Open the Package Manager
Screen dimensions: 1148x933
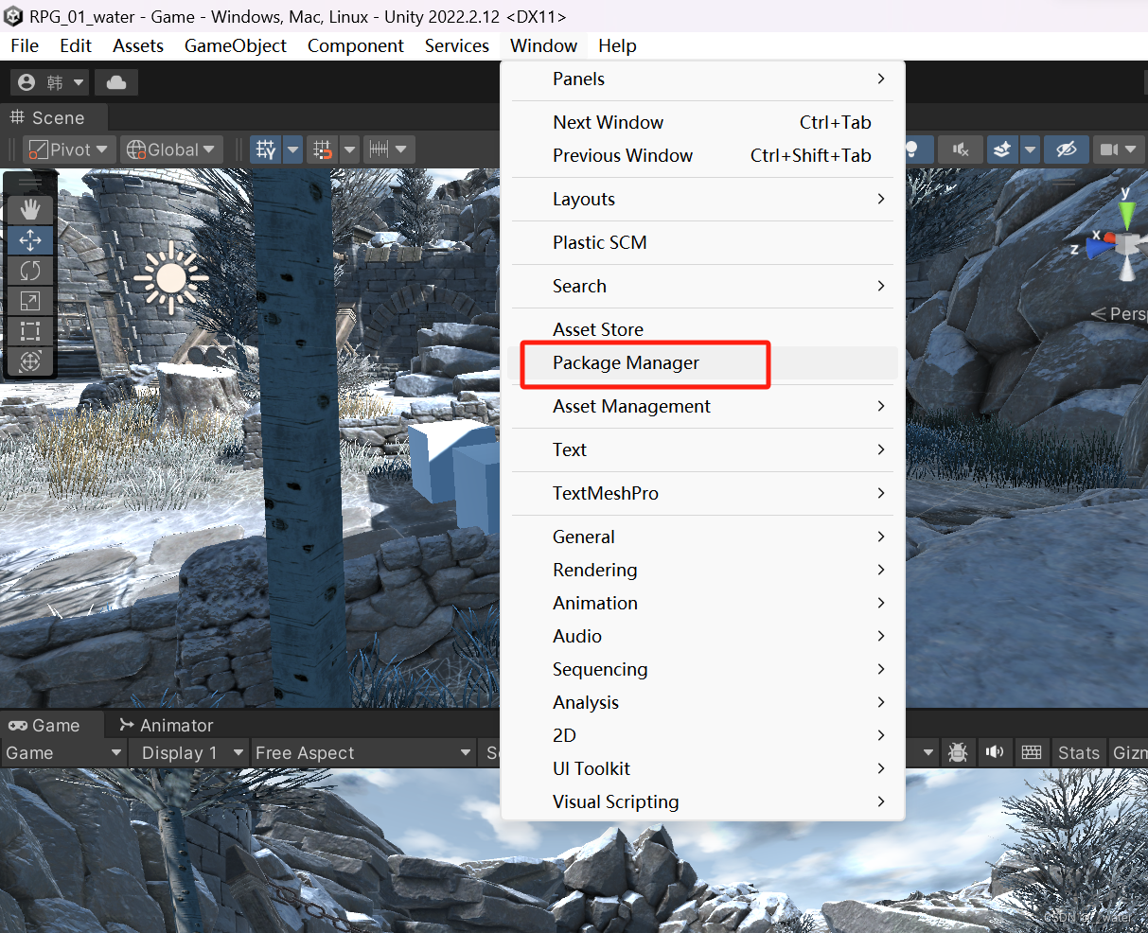point(626,362)
